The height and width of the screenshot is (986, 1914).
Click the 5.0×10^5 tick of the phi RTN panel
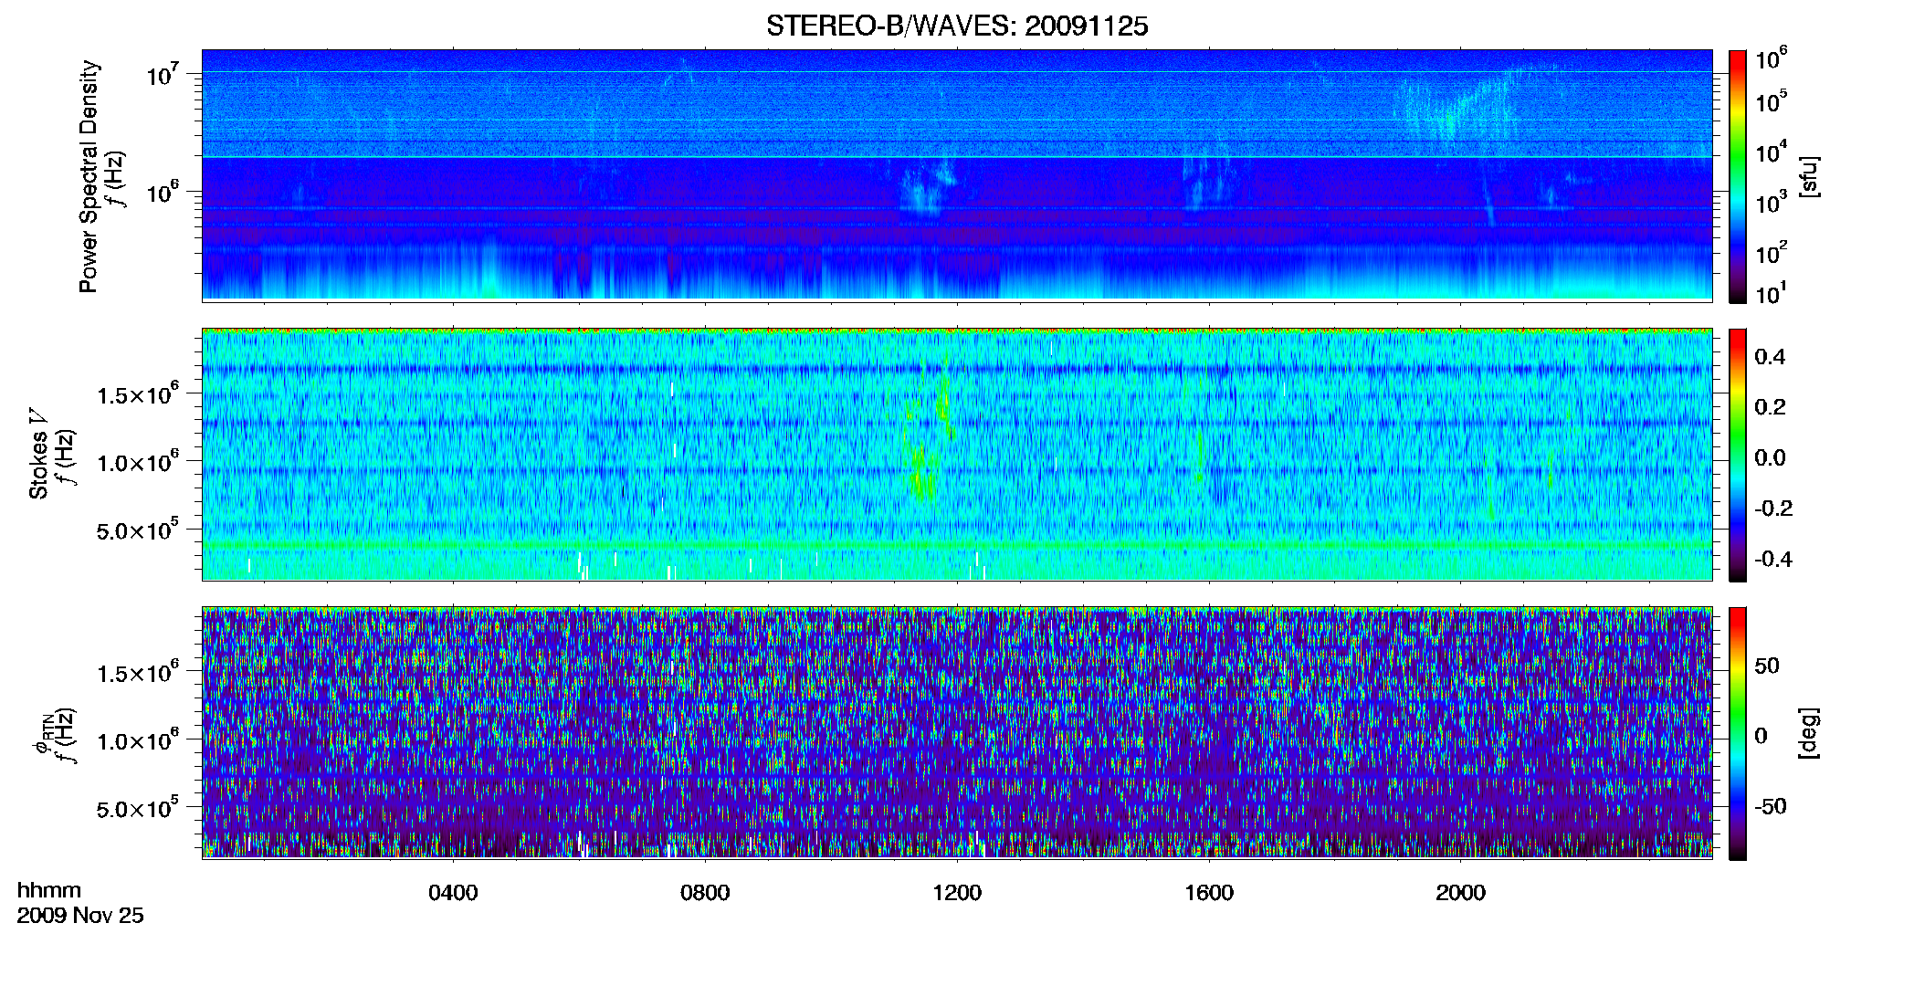point(138,808)
